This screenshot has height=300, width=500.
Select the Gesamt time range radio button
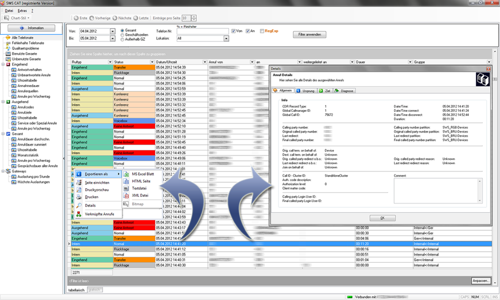point(122,31)
